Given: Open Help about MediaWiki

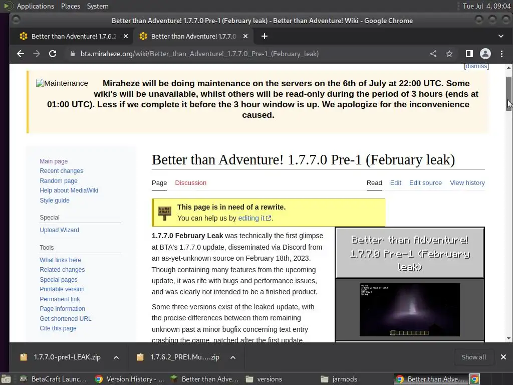Looking at the screenshot, I should [x=69, y=190].
